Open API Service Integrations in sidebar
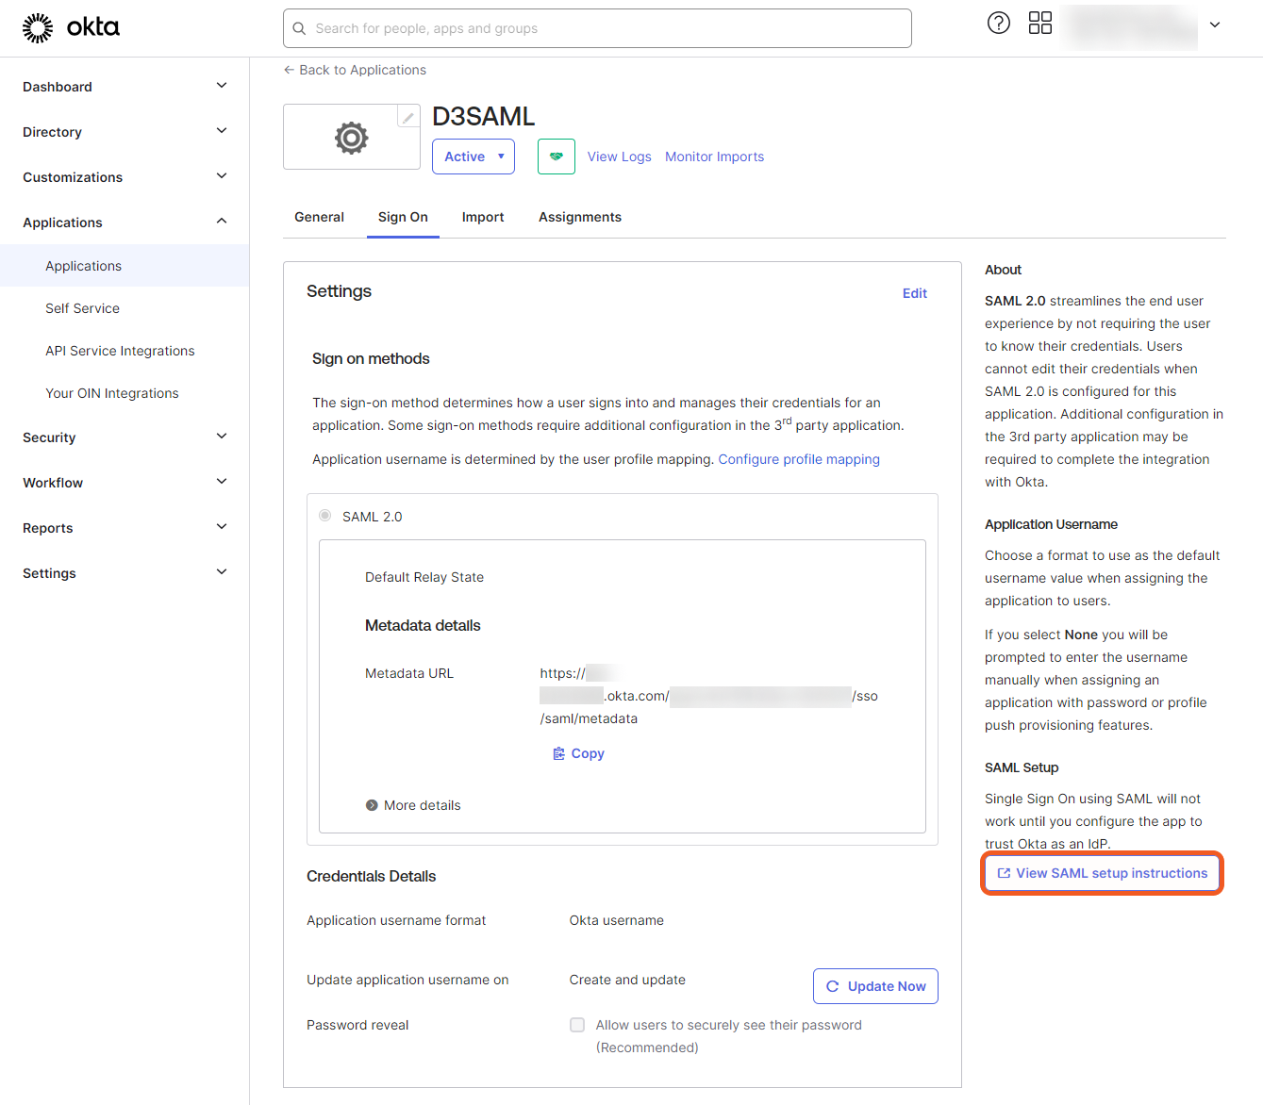 120,351
